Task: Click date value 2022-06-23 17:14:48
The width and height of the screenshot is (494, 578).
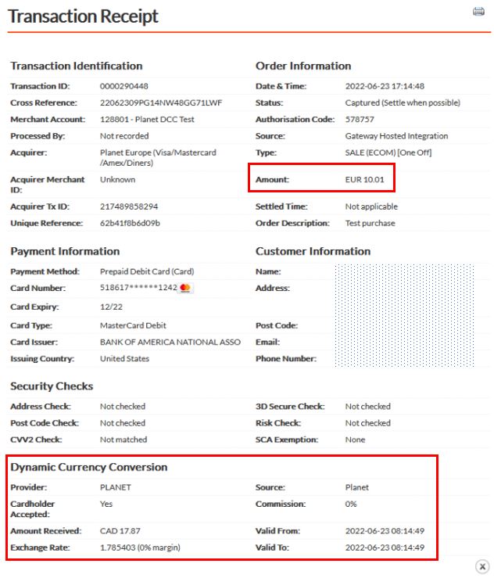Action: (x=385, y=86)
